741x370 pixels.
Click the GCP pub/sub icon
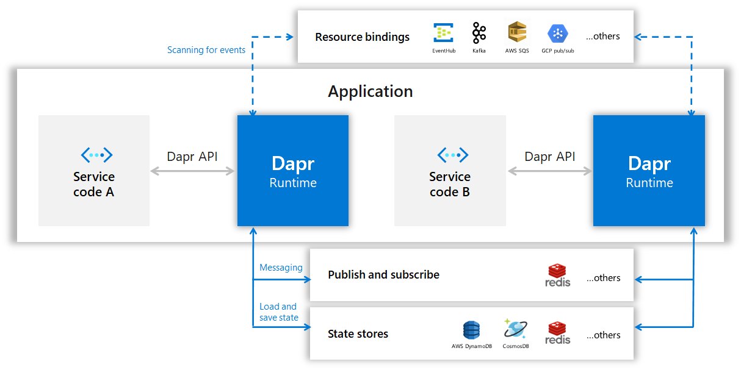pos(557,32)
